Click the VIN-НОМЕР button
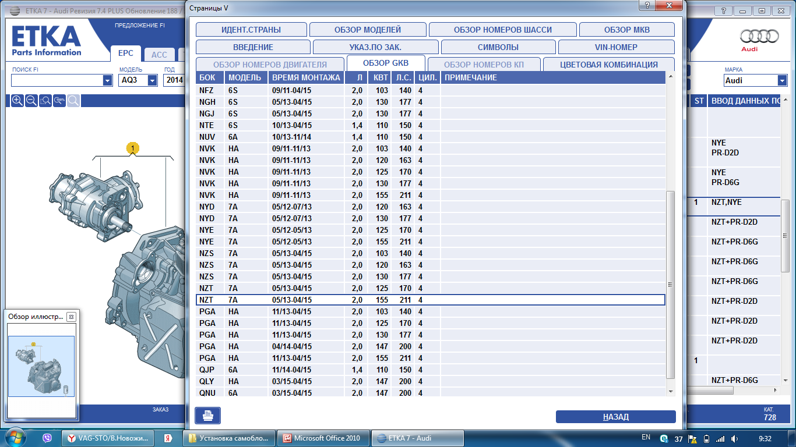 (x=617, y=47)
